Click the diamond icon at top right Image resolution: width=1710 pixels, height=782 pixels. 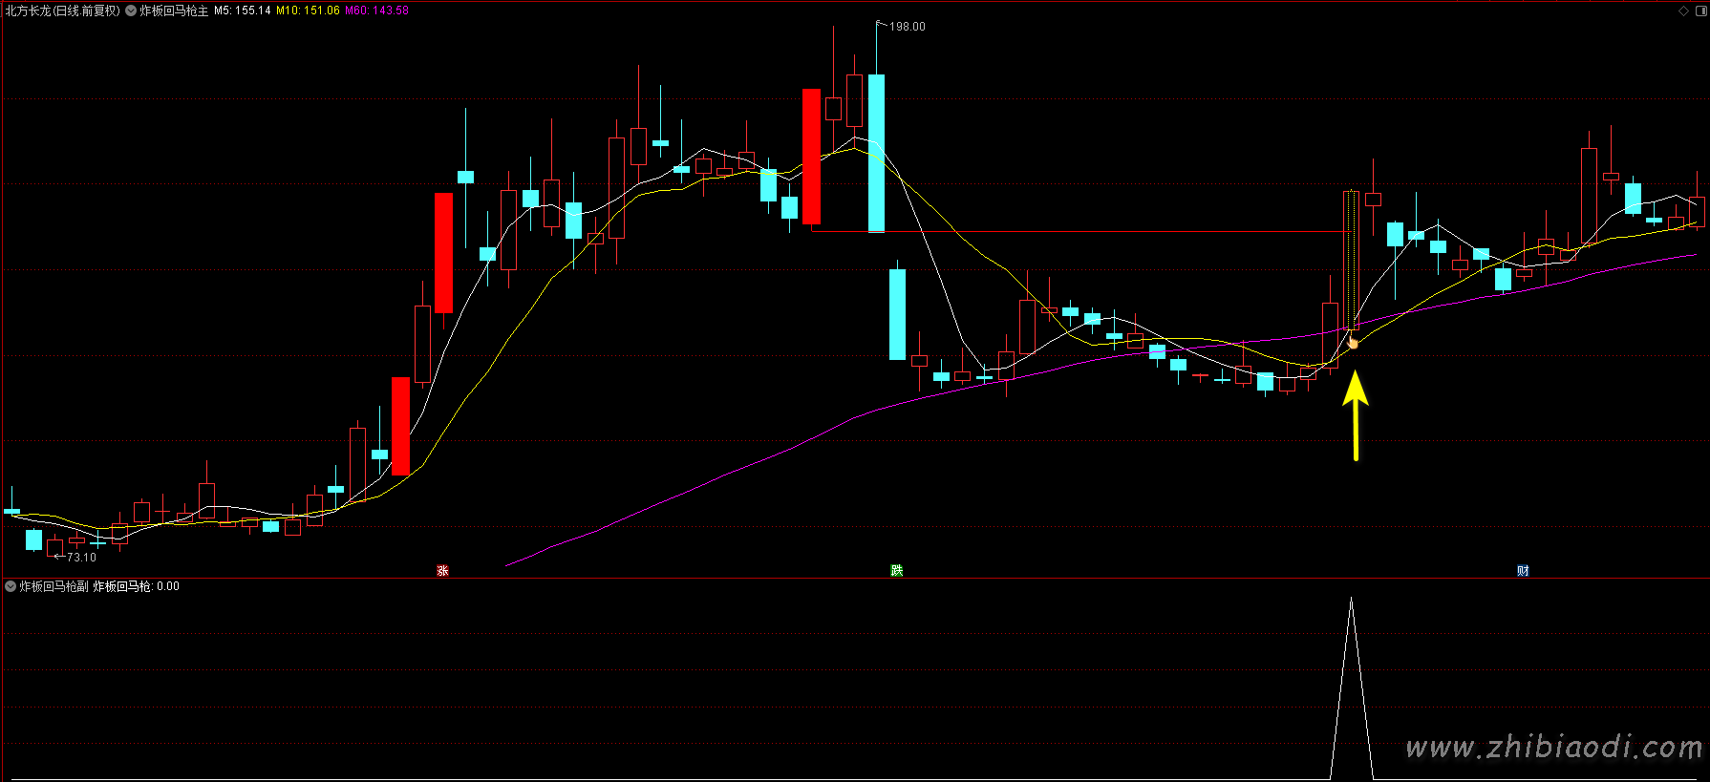(x=1683, y=11)
